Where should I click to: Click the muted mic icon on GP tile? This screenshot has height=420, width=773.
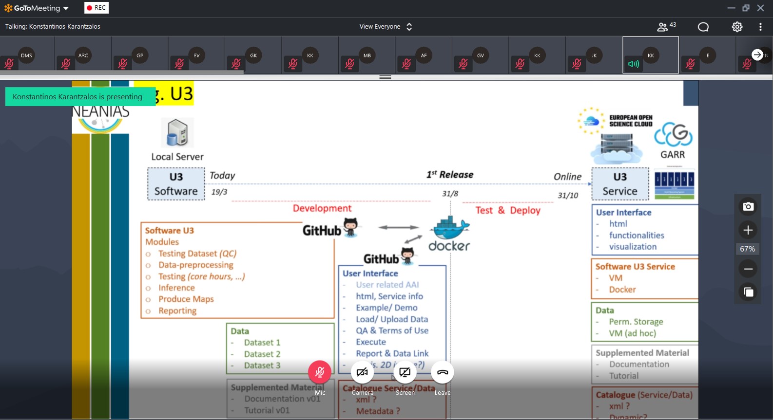123,63
